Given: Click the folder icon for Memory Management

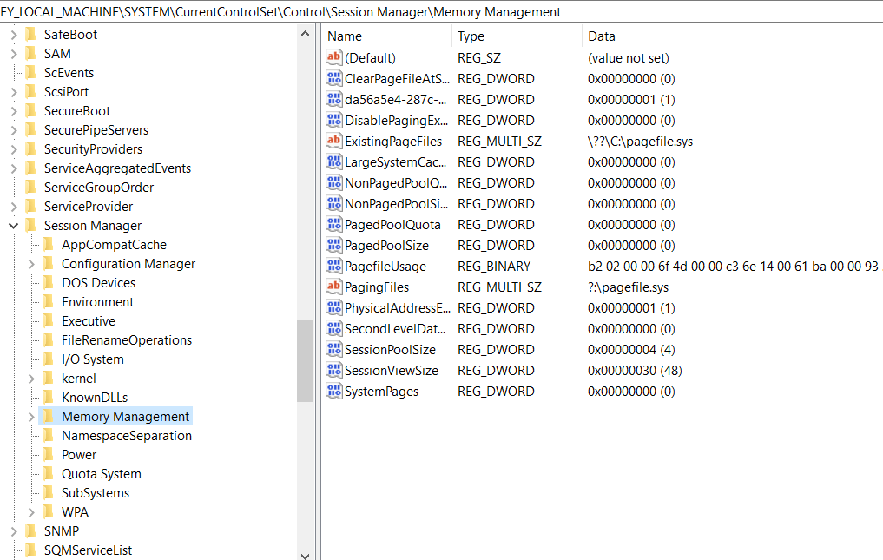Looking at the screenshot, I should click(49, 417).
